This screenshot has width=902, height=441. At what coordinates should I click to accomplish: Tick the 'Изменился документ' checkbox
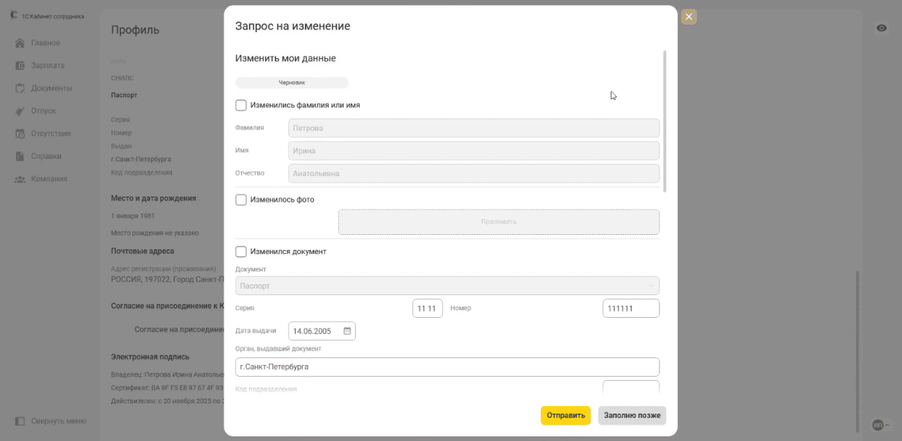pyautogui.click(x=241, y=252)
